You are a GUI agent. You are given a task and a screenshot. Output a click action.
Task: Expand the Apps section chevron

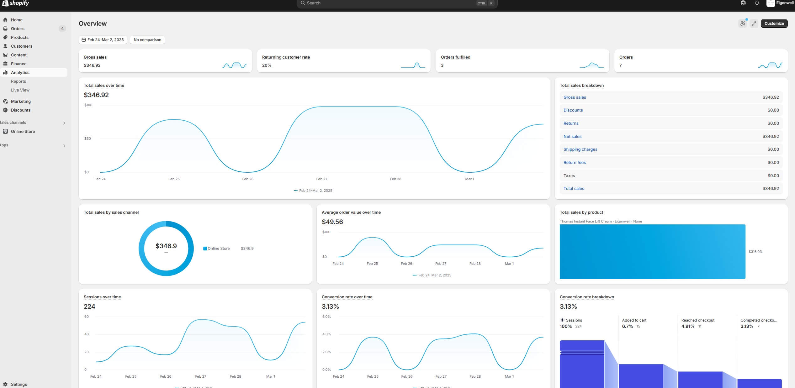click(x=64, y=146)
